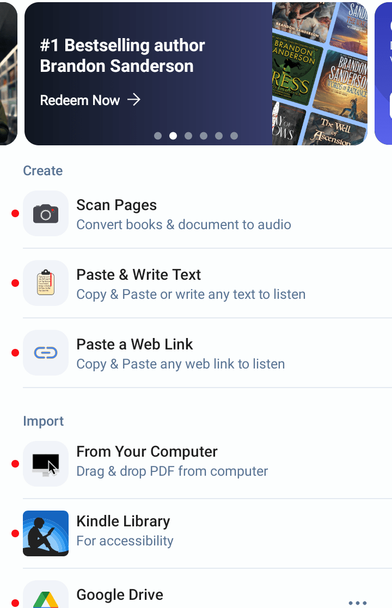The height and width of the screenshot is (608, 392).
Task: Jump to the fifth carousel slide dot
Action: [219, 136]
